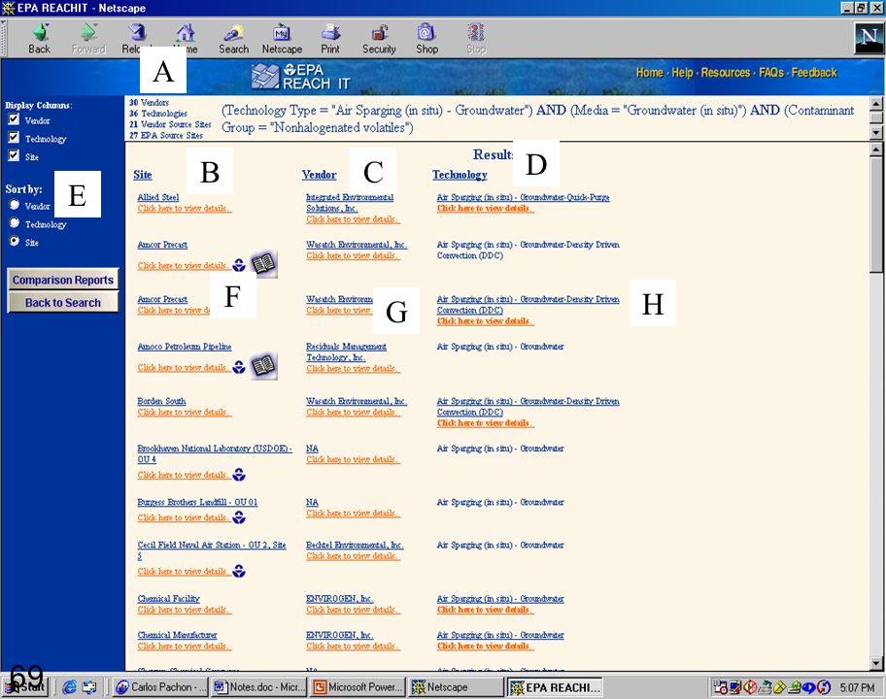Click the EPA symbol in the Brookhaven National Laboratory row
886x699 pixels.
pos(239,475)
